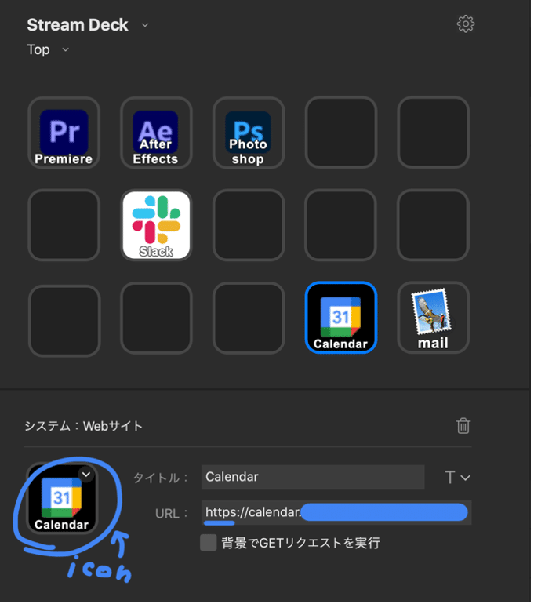
Task: Select the After Effects key
Action: coord(156,133)
